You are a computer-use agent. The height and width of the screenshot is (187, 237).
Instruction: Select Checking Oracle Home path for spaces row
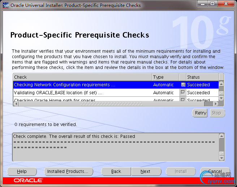(x=116, y=99)
